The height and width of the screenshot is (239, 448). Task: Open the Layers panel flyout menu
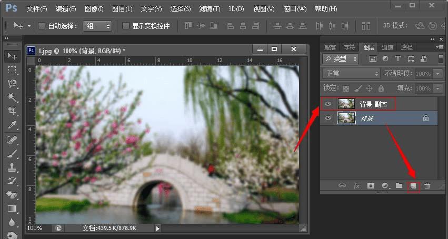(440, 47)
